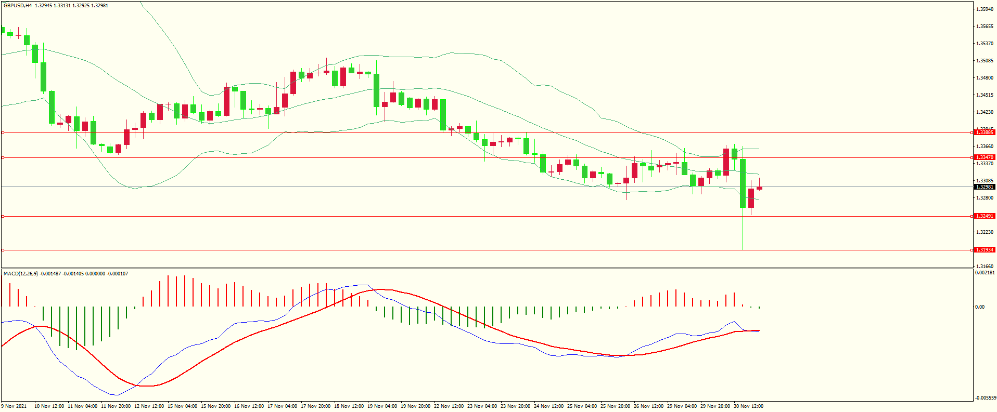The image size is (997, 412).
Task: Click the 1.33660 price axis label
Action: (x=985, y=147)
